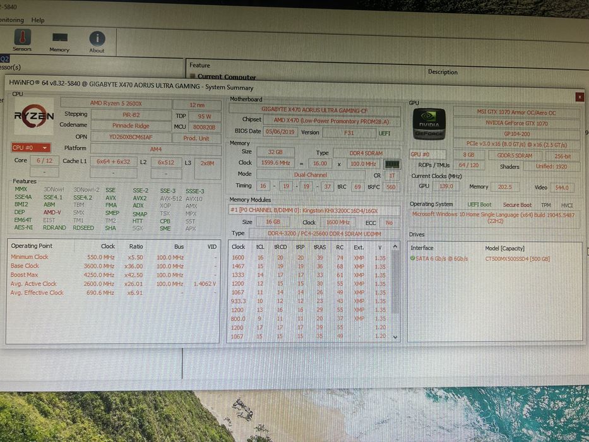
Task: Click the DDR4-3200 / PC4-25600 type field
Action: 324,234
